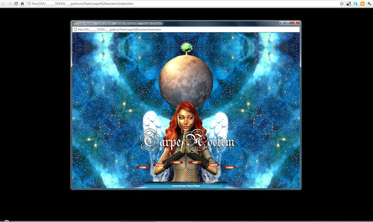Click the page info icon in the main address bar
Image resolution: width=373 pixels, height=222 pixels.
tap(29, 4)
